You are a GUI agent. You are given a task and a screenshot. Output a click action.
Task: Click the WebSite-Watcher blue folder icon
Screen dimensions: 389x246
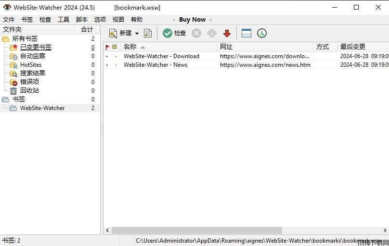(x=13, y=108)
